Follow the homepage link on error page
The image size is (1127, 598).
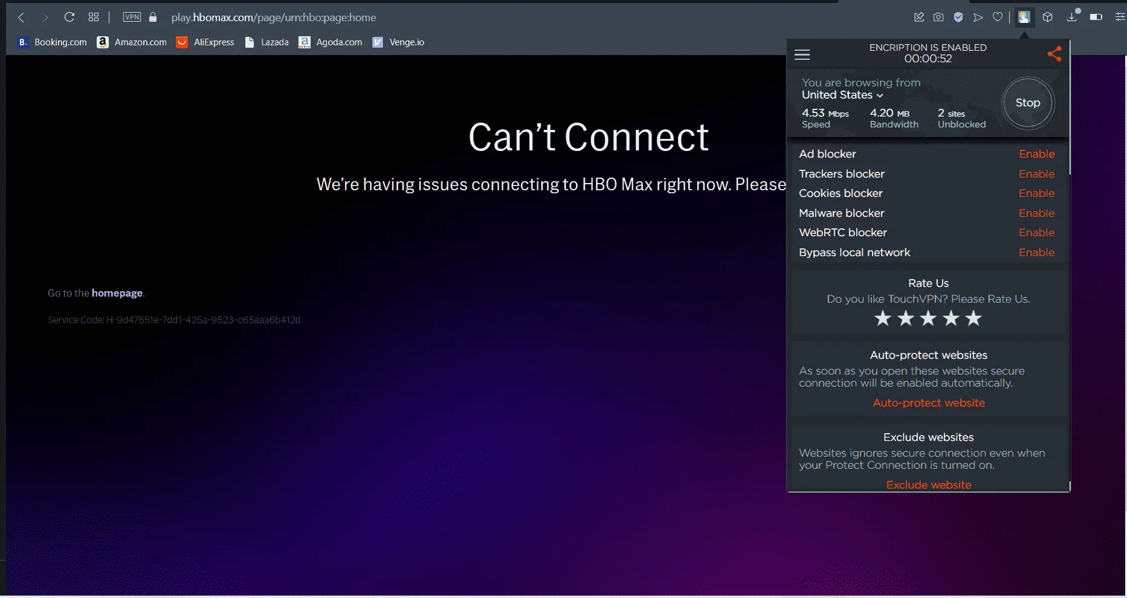117,293
